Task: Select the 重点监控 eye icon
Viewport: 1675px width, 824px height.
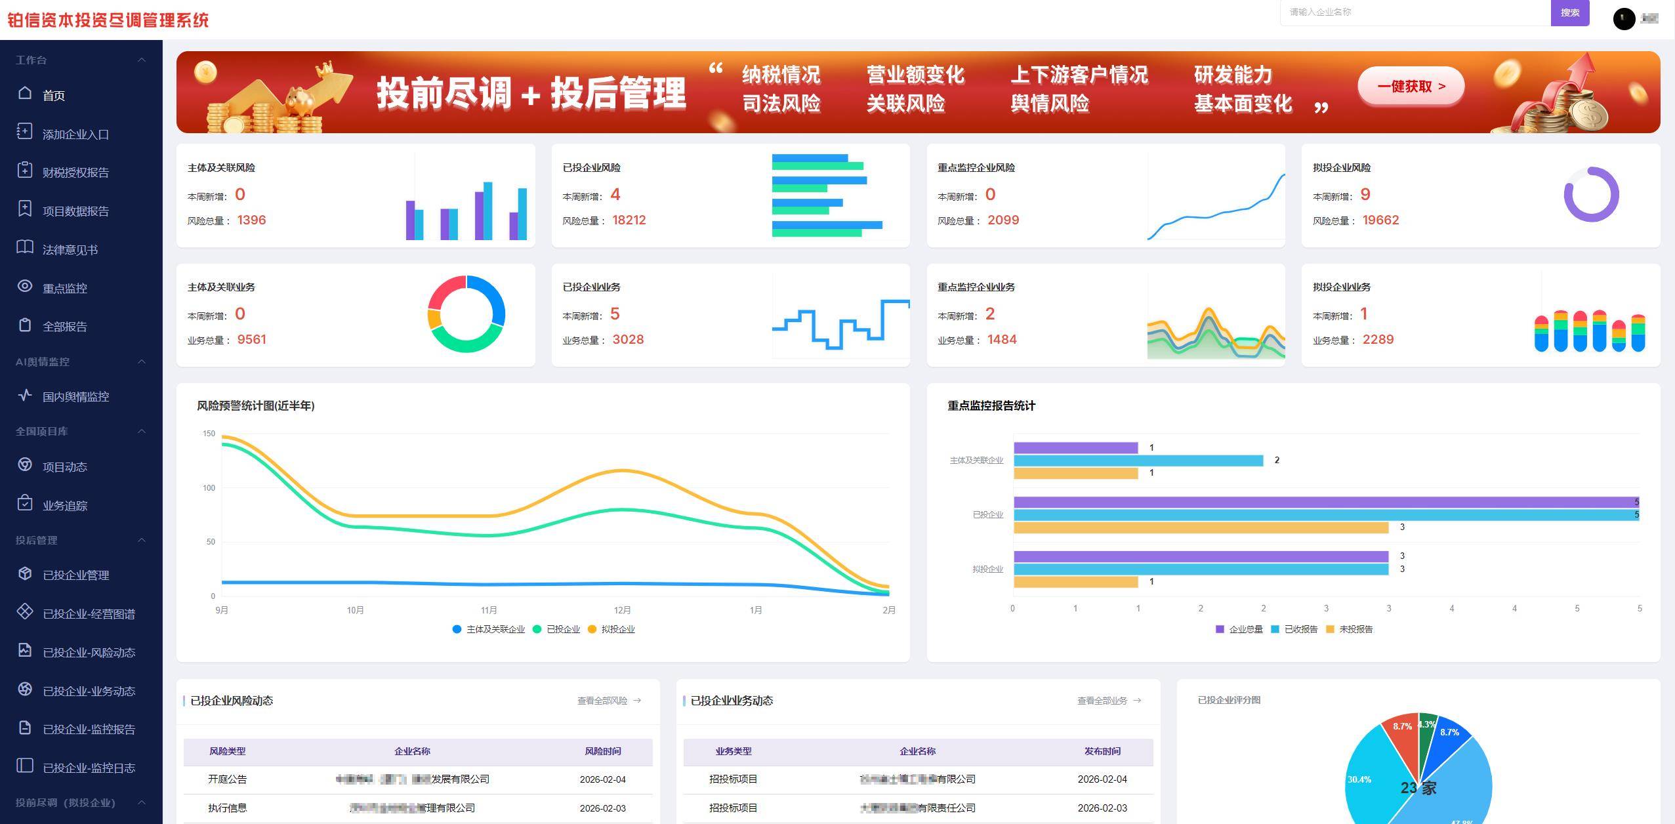Action: 24,287
